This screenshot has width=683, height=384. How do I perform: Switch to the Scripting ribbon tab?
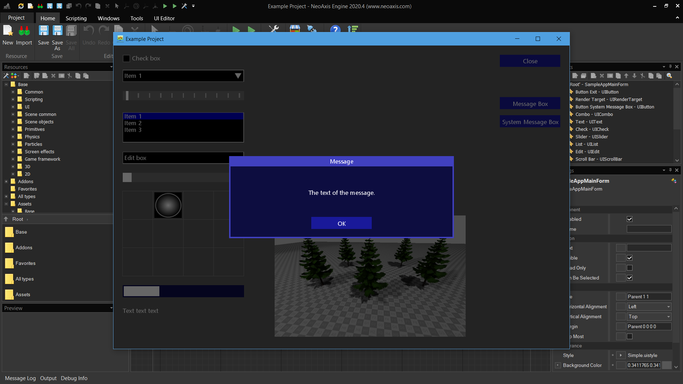click(76, 18)
